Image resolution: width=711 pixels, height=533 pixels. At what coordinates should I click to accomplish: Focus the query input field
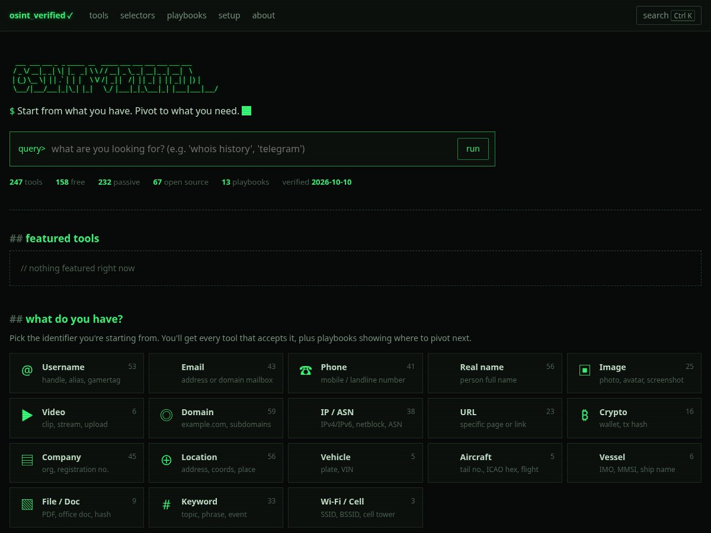click(252, 149)
